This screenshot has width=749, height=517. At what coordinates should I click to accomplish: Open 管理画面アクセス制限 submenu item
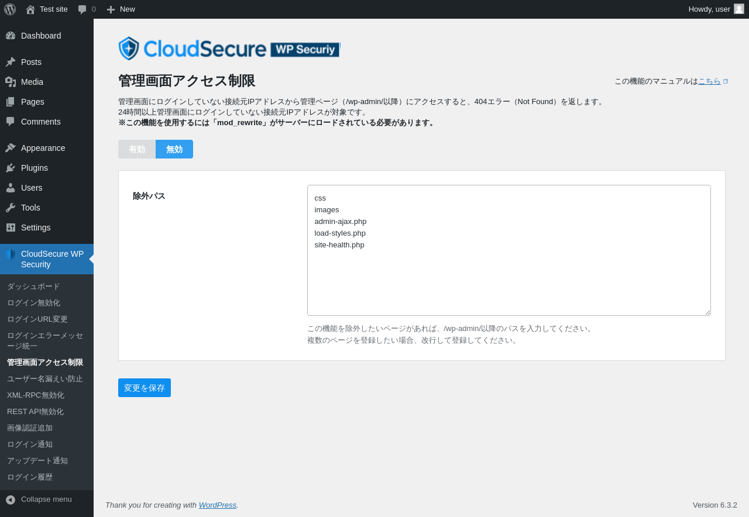pos(45,363)
